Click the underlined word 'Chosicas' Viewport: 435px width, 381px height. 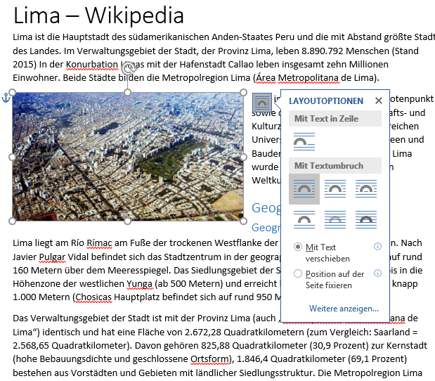point(93,297)
